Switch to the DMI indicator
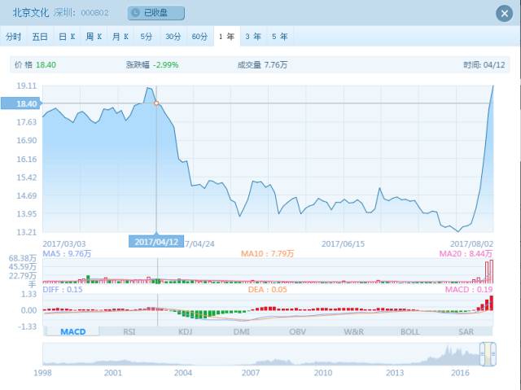The width and height of the screenshot is (521, 390). tap(242, 331)
